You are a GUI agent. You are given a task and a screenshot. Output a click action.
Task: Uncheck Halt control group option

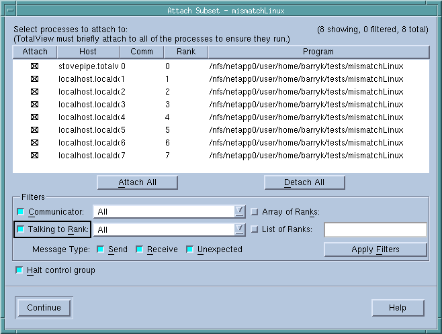19,270
